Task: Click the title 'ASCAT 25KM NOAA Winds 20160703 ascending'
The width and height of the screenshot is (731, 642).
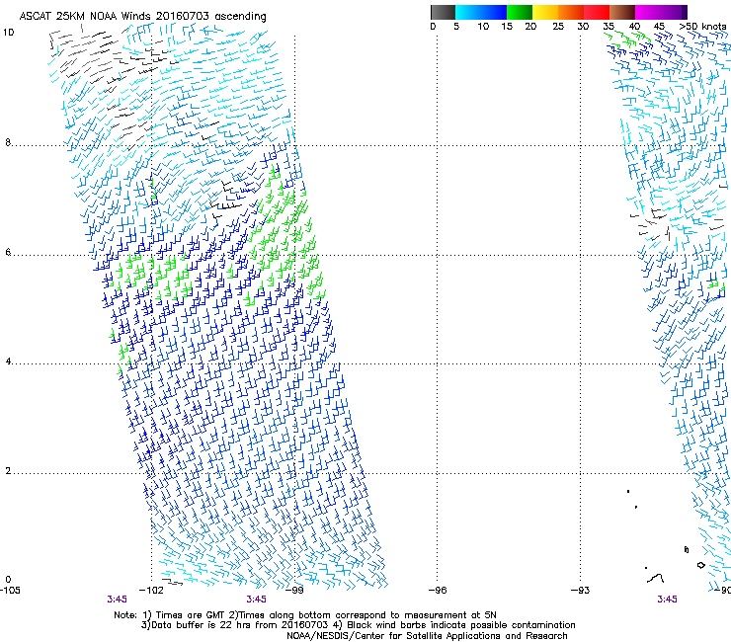Action: (x=142, y=17)
